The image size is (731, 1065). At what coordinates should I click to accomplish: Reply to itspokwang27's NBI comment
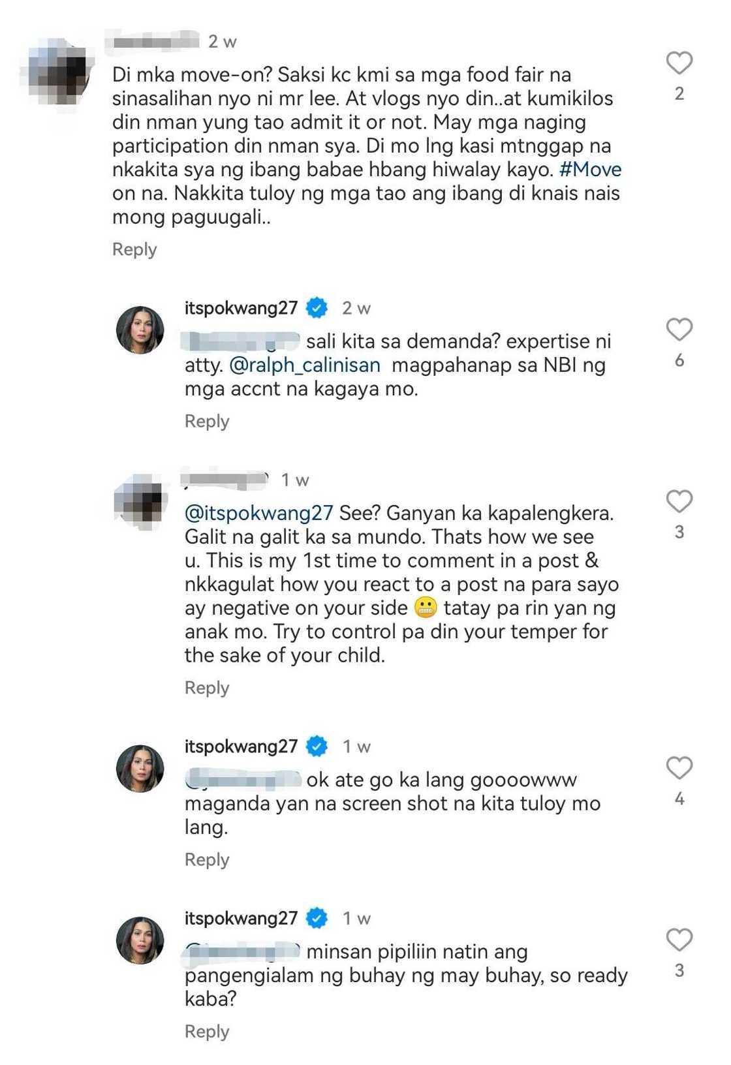[x=208, y=421]
